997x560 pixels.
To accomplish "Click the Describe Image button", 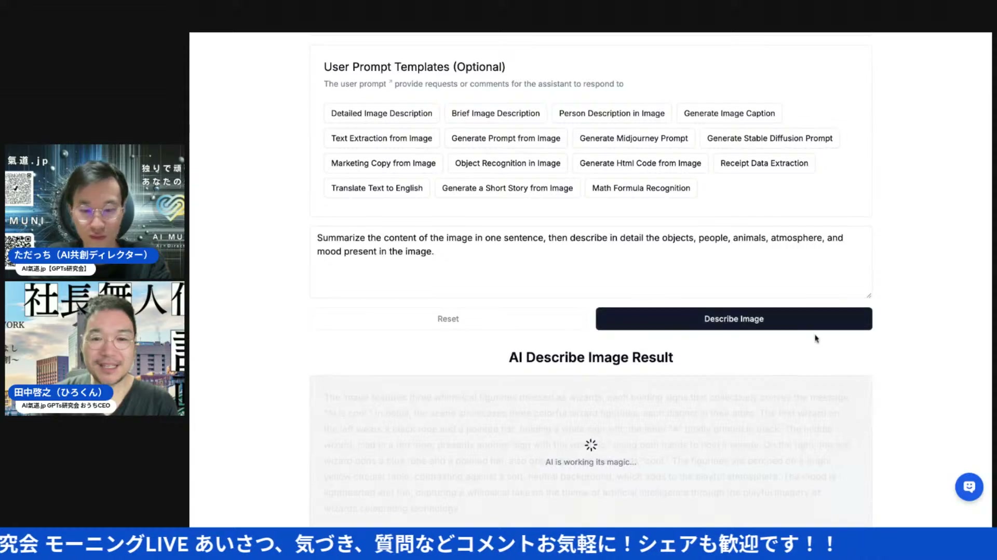I will pos(734,319).
